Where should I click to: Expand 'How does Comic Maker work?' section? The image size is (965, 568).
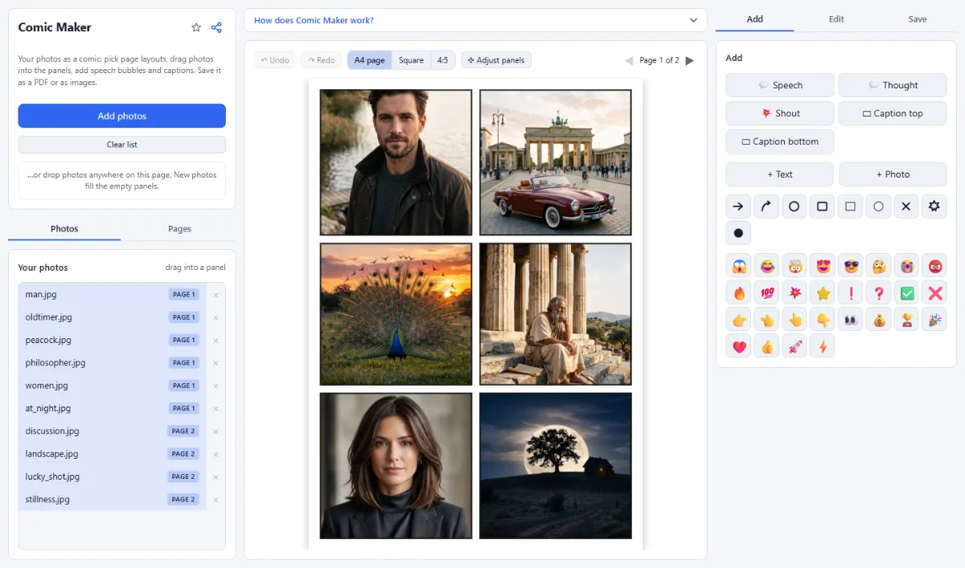(475, 20)
